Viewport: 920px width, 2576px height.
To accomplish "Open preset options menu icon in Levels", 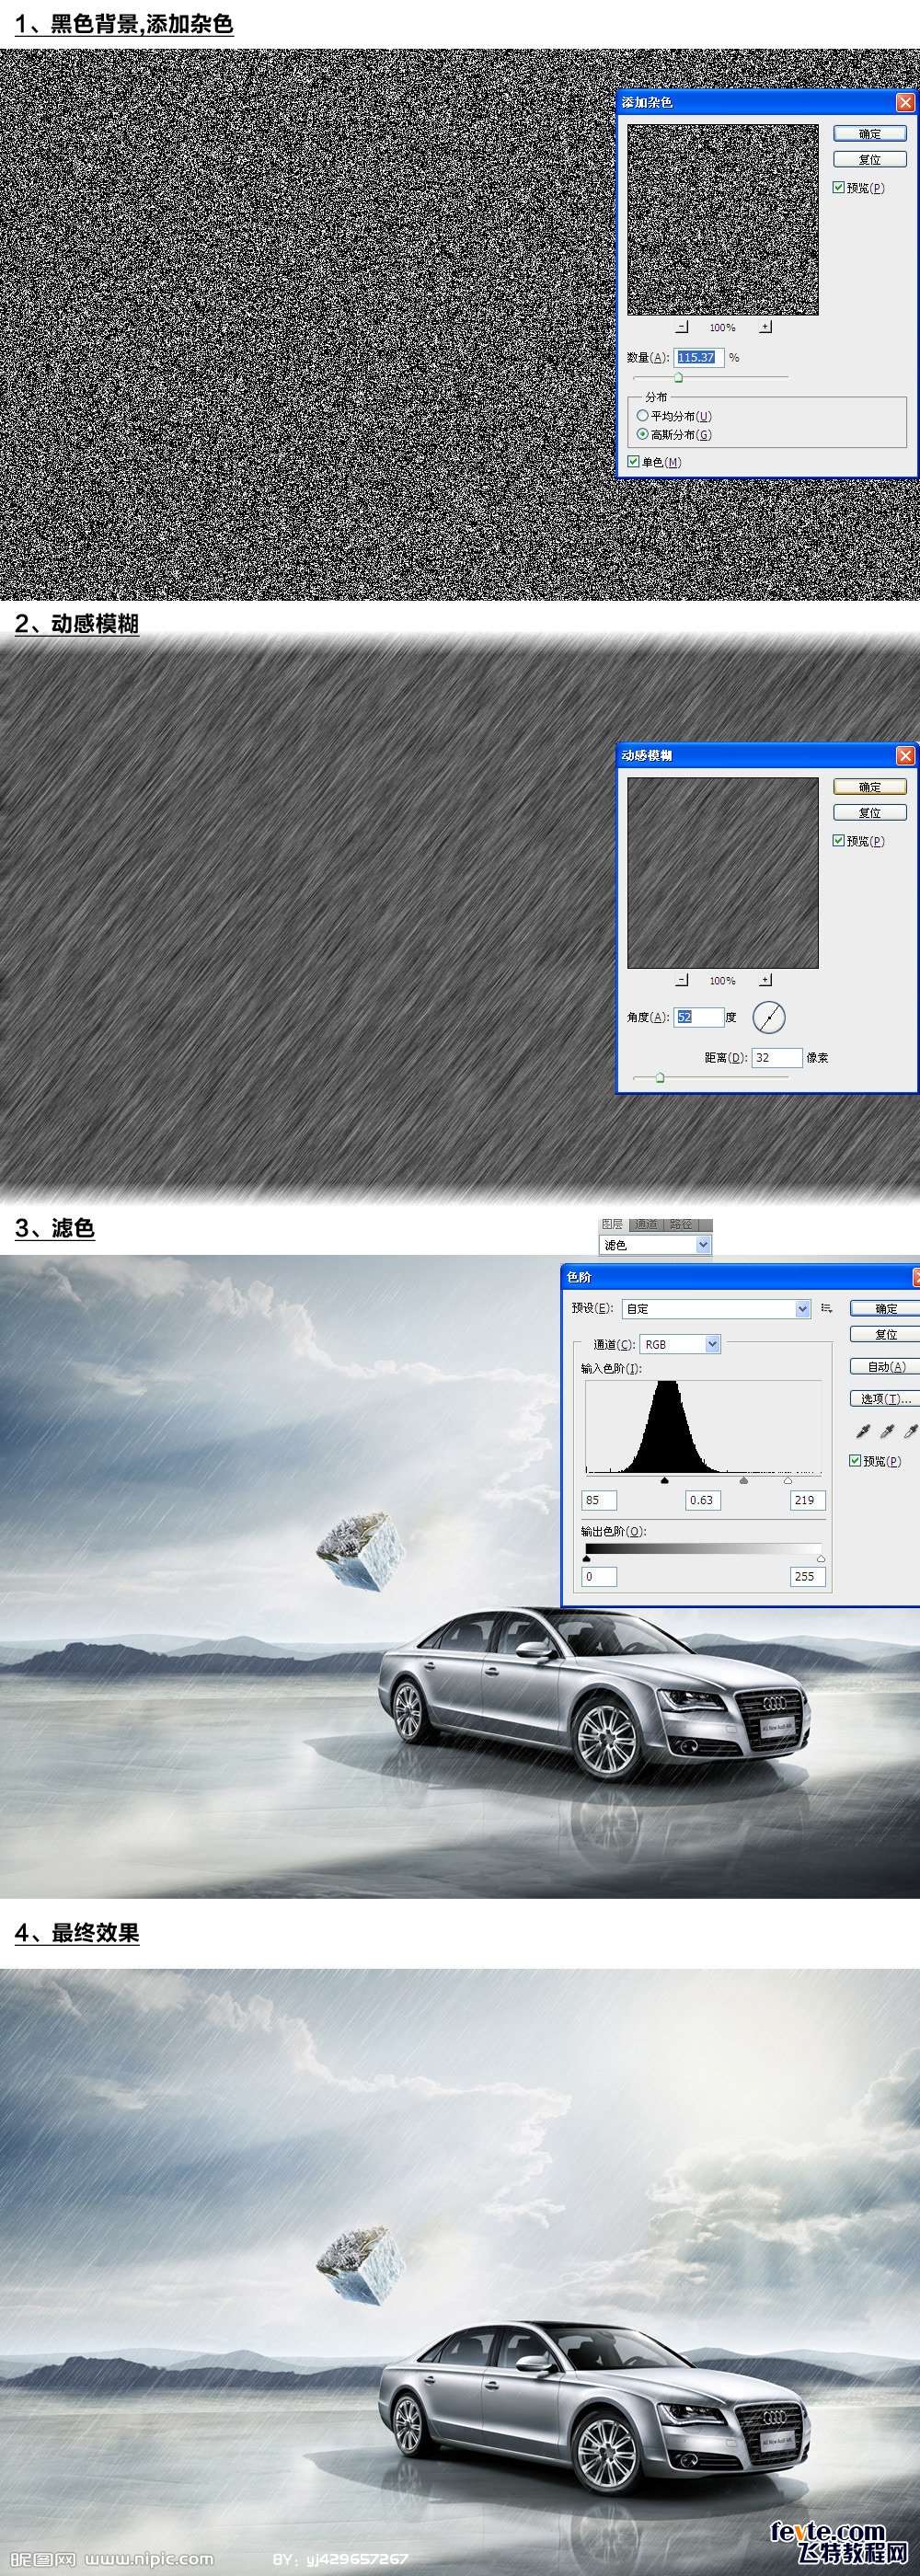I will coord(827,1308).
